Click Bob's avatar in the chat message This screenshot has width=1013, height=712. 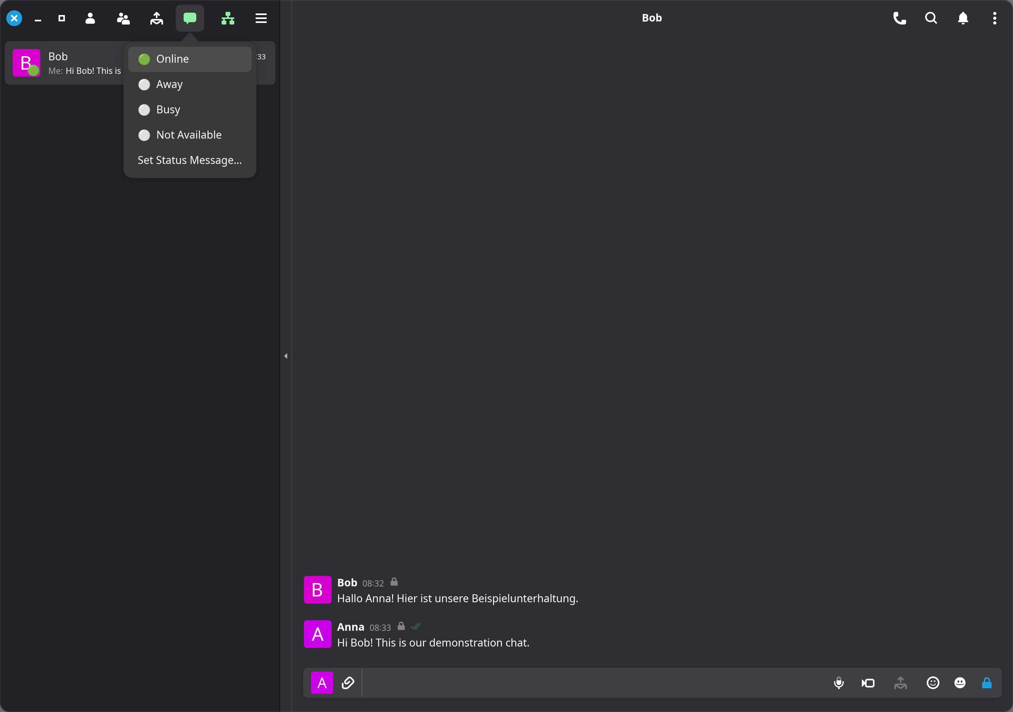click(x=318, y=590)
